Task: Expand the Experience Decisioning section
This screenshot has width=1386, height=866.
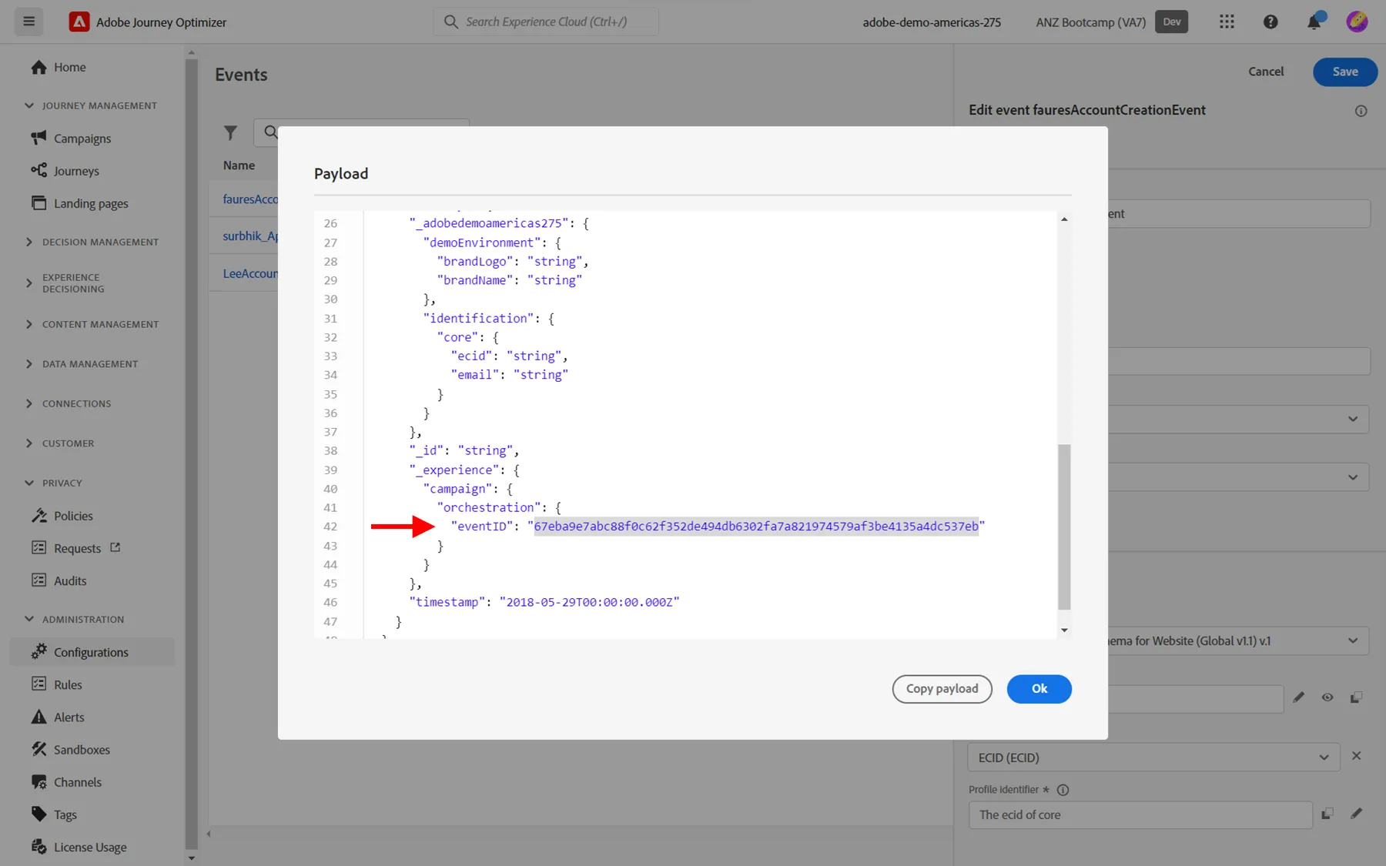Action: coord(65,283)
